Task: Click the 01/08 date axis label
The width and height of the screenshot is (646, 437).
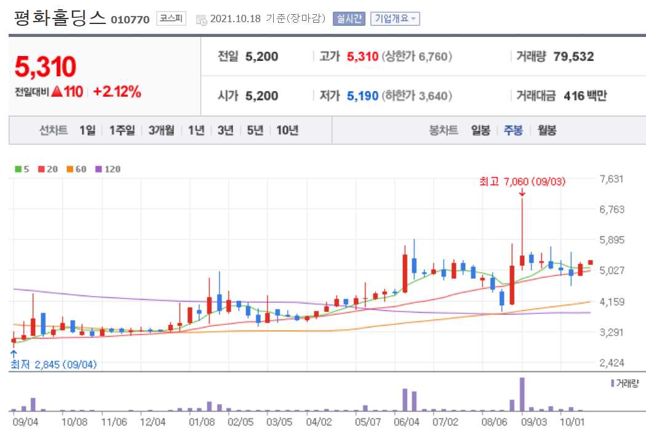Action: [x=202, y=422]
